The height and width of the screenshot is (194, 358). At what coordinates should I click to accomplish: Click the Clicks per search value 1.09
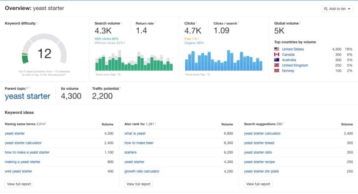pos(222,31)
